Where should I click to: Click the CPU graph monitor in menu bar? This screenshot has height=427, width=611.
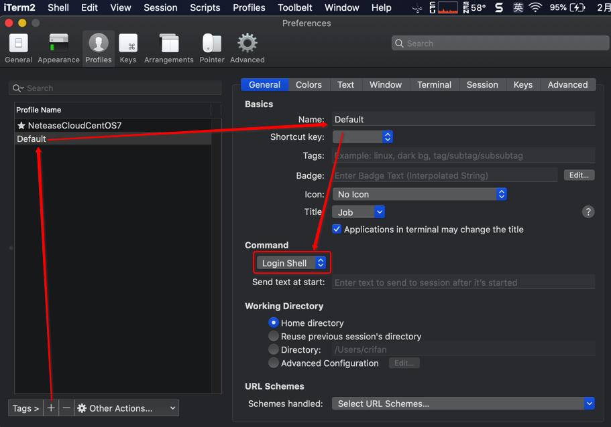(448, 7)
